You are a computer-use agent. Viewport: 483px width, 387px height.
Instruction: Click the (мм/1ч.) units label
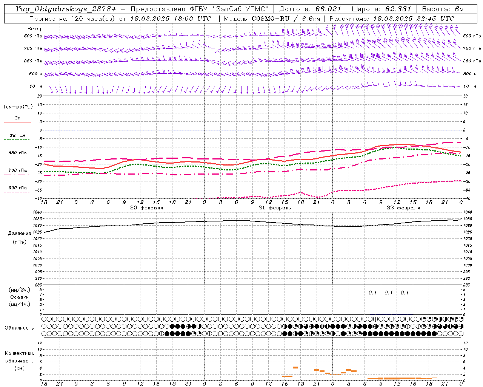click(x=20, y=304)
